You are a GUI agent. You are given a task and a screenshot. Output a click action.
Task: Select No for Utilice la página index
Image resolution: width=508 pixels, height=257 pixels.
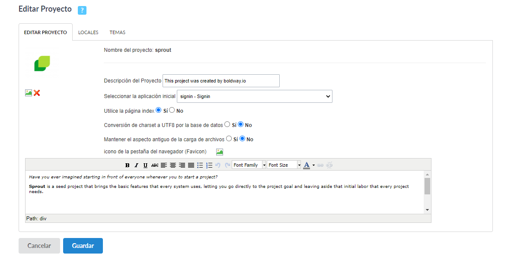tap(172, 110)
